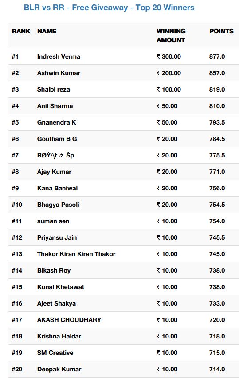Select winner name Indresh Verma
The height and width of the screenshot is (378, 239).
(59, 56)
